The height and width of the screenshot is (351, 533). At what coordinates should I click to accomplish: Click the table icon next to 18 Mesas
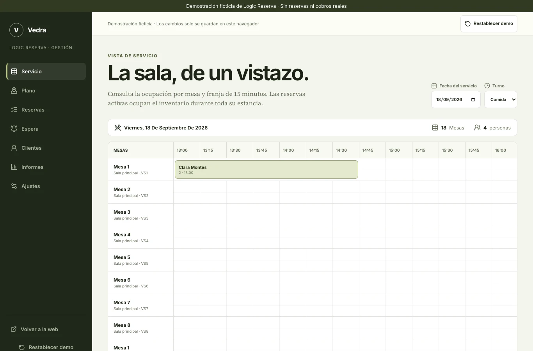pos(435,128)
